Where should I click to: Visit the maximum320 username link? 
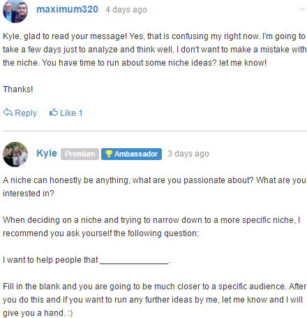[x=67, y=9]
